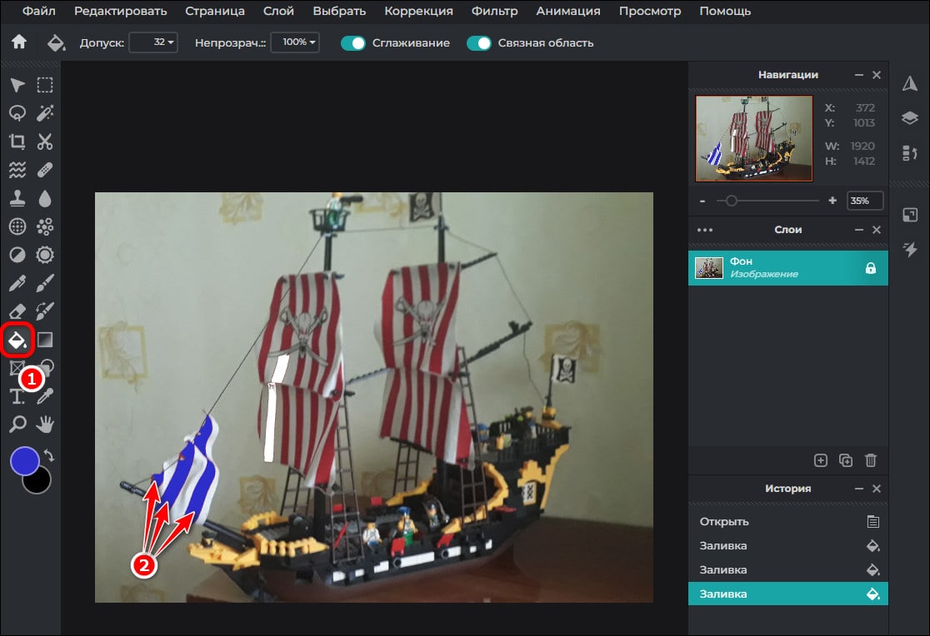Click the blue foreground color swatch

click(25, 460)
